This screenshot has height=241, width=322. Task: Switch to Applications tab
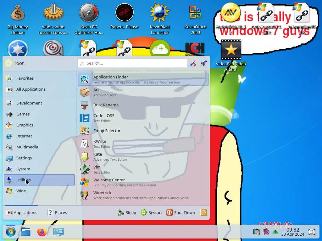22,212
